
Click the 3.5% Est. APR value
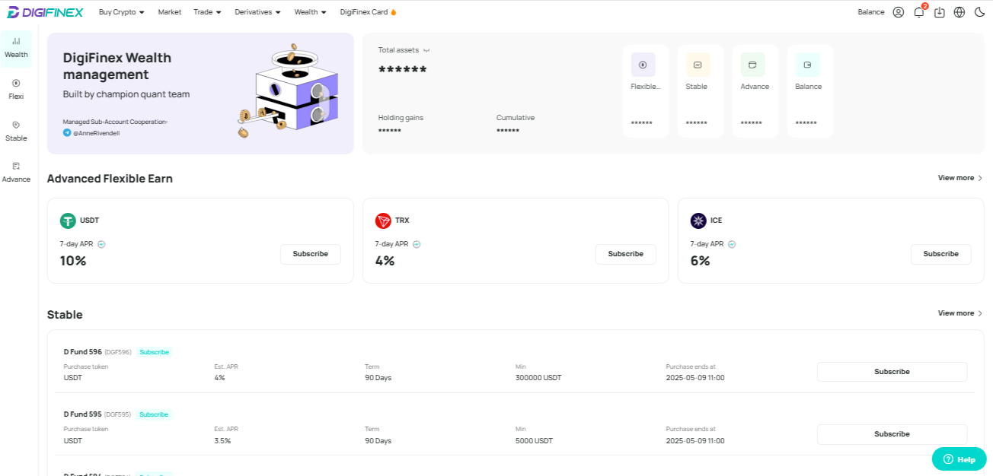[222, 441]
